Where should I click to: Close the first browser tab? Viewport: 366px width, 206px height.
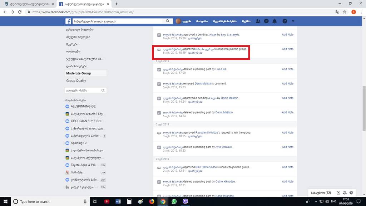pos(53,4)
